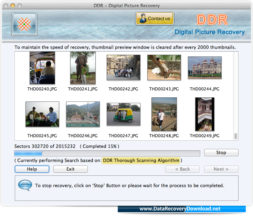Click the DDR application logo icon

point(24,24)
